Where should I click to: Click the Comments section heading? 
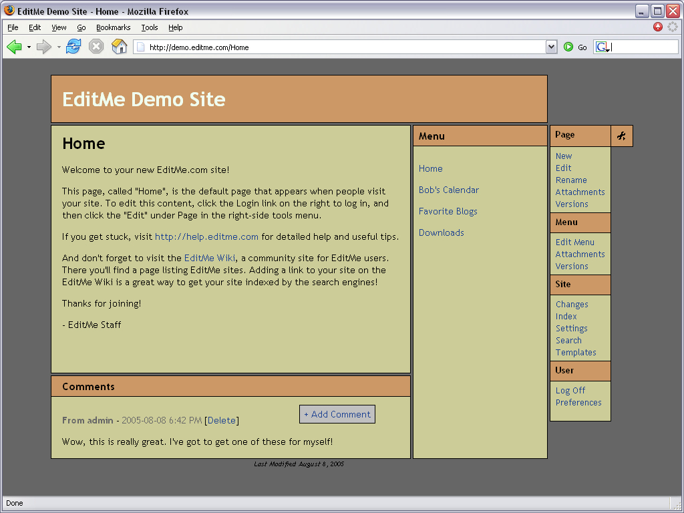88,387
